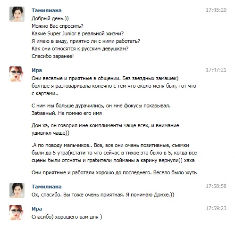Click Ира name above 'Спасибо) хорошего вам дня'
235x228 pixels.
click(x=37, y=209)
